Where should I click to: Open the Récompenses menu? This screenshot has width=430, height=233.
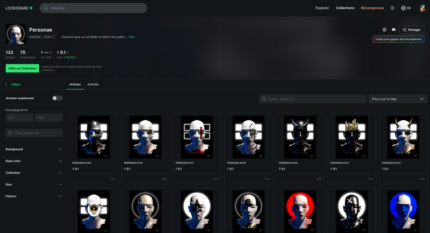click(x=372, y=8)
